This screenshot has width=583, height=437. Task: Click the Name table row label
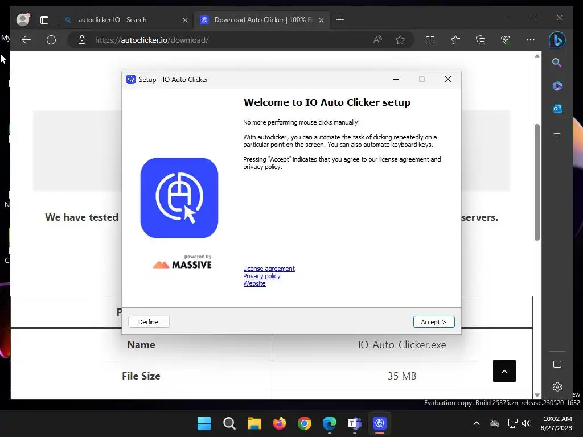point(141,344)
